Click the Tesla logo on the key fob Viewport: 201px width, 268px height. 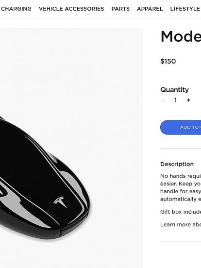(x=60, y=201)
